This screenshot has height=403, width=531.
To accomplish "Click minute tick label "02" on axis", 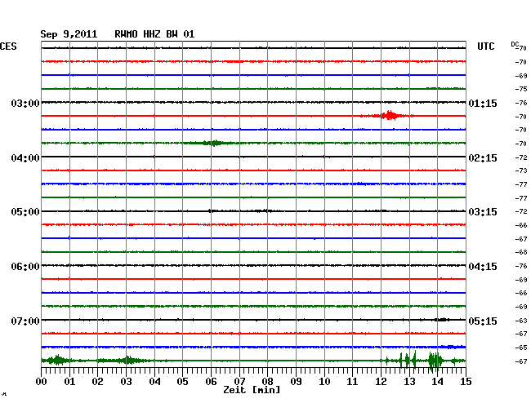I will pos(97,381).
